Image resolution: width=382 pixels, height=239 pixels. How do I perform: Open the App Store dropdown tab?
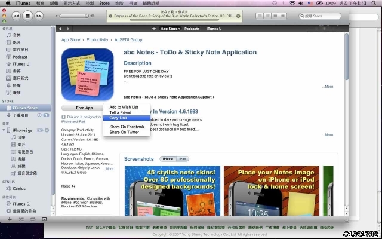point(170,29)
